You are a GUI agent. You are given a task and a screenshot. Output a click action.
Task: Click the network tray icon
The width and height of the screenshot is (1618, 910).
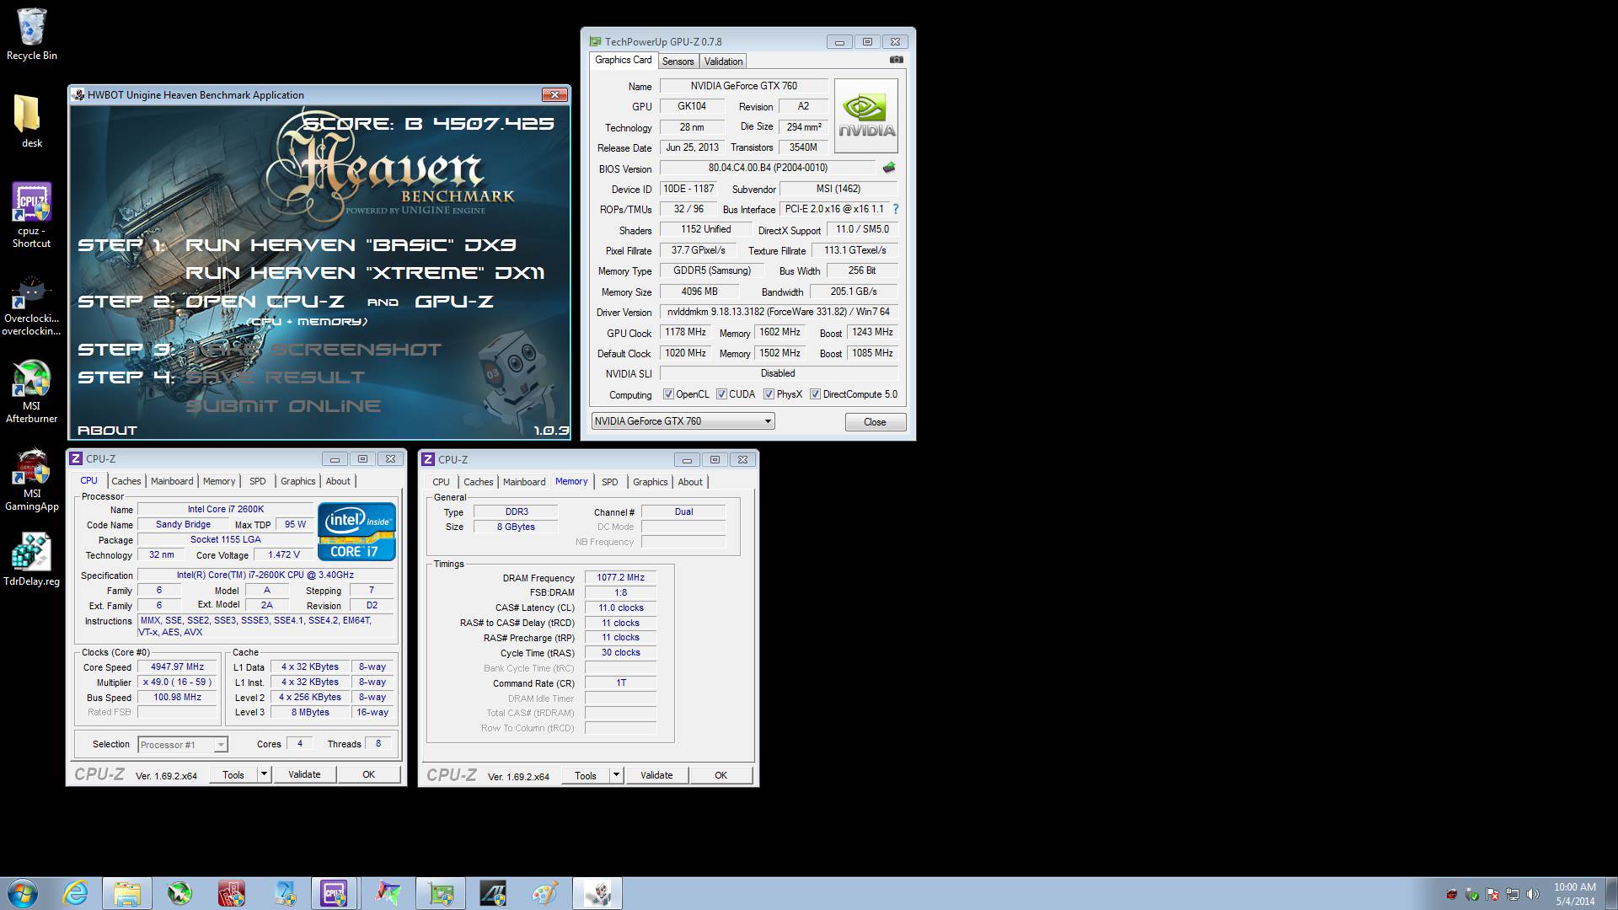click(x=1513, y=894)
